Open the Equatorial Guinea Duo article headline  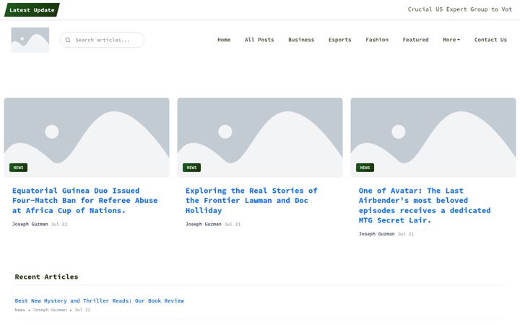tap(85, 201)
